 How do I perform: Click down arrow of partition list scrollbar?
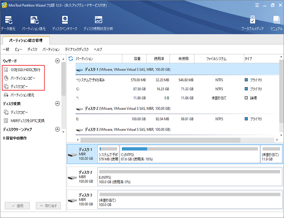click(x=281, y=135)
